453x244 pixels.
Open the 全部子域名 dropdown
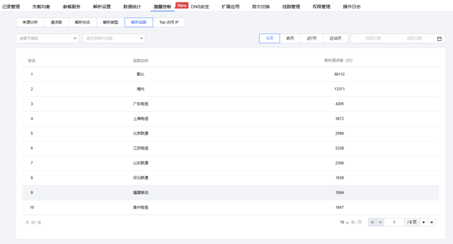pyautogui.click(x=48, y=39)
